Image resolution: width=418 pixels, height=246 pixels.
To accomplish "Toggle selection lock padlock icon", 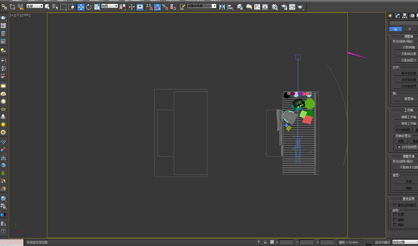I will (x=265, y=242).
